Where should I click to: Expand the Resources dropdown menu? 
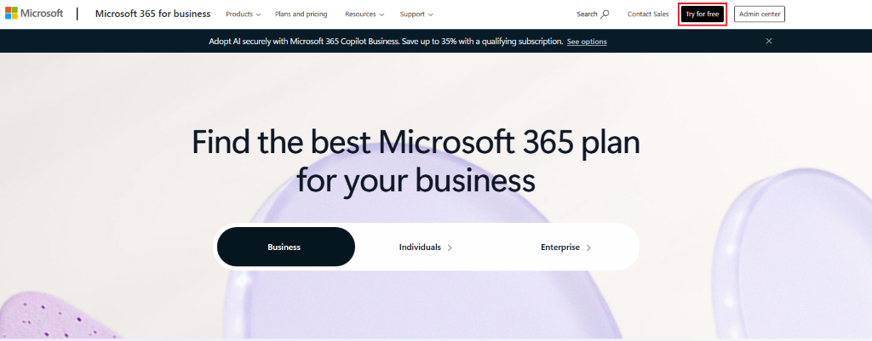click(364, 14)
